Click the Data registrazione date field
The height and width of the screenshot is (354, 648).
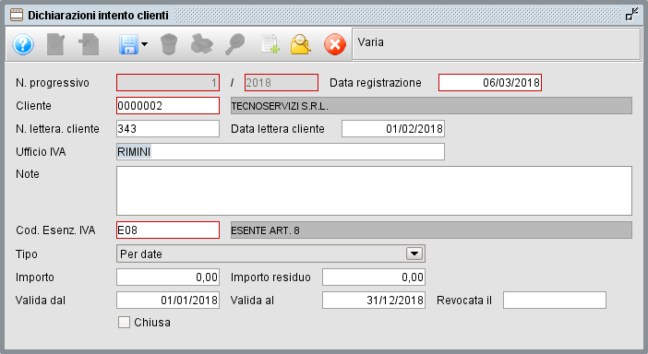click(490, 83)
